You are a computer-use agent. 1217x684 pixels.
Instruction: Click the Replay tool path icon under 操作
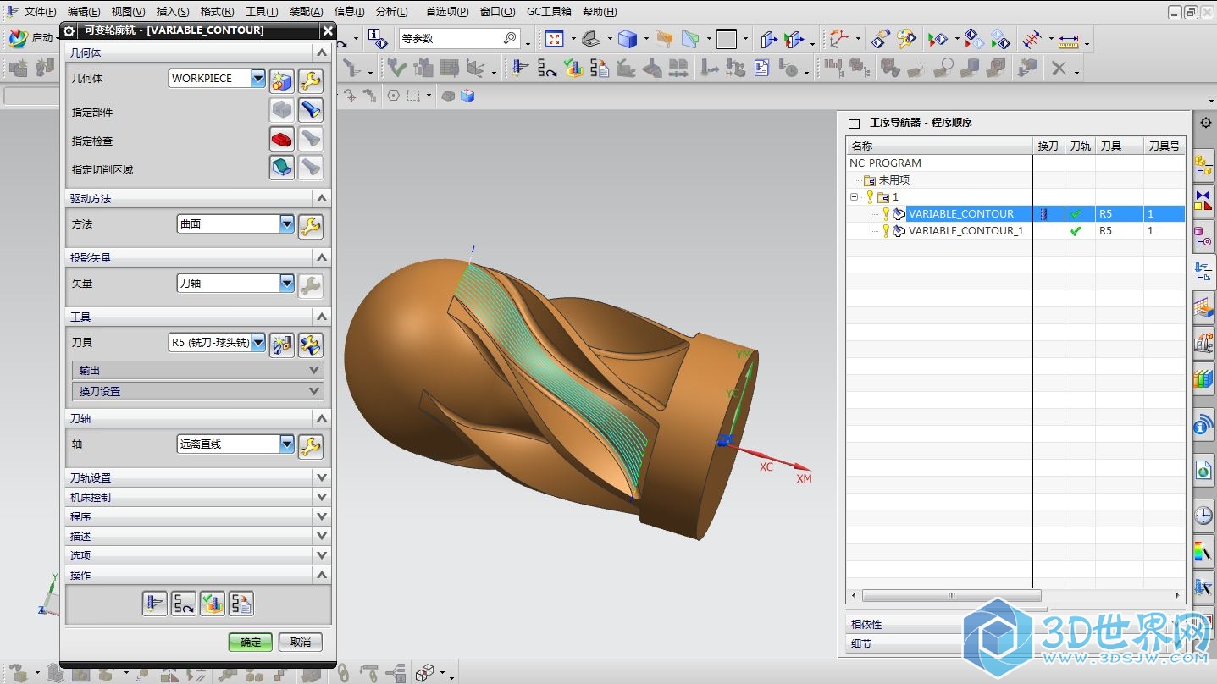click(x=184, y=604)
